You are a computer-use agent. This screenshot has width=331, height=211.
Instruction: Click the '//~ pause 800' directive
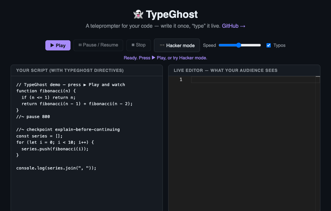coord(33,117)
